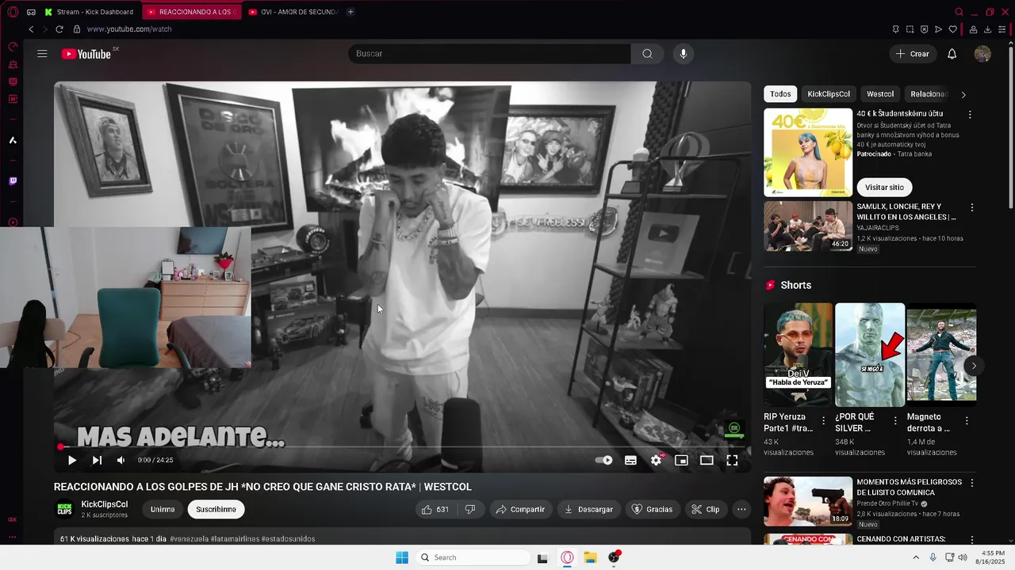Open Opera GX main menu logo

coord(12,12)
